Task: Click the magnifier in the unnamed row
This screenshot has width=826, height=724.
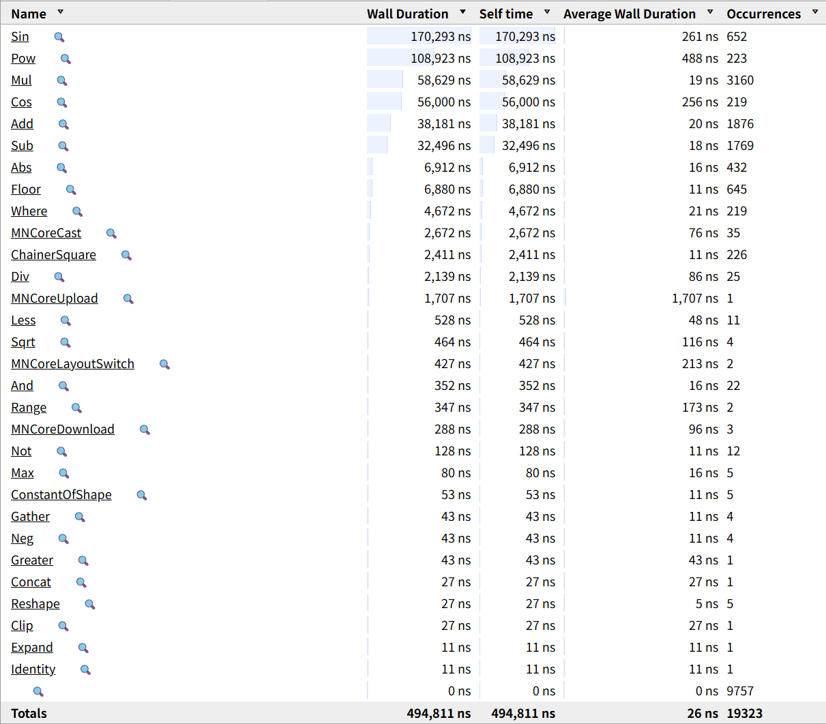Action: [38, 692]
